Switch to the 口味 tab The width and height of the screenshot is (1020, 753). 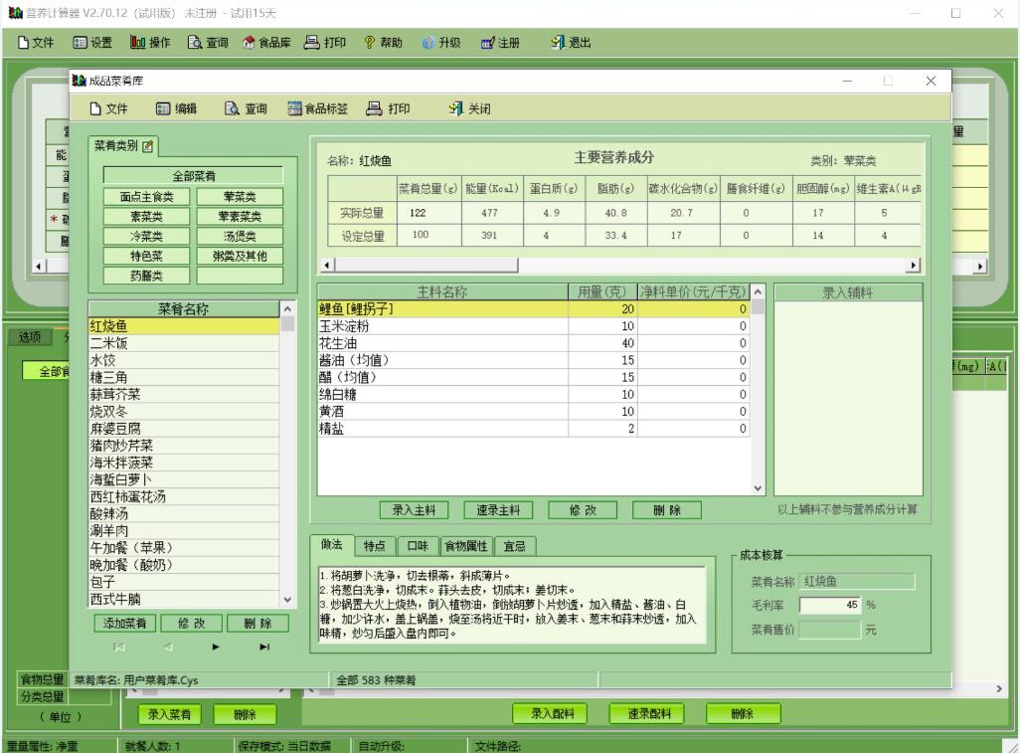(418, 545)
